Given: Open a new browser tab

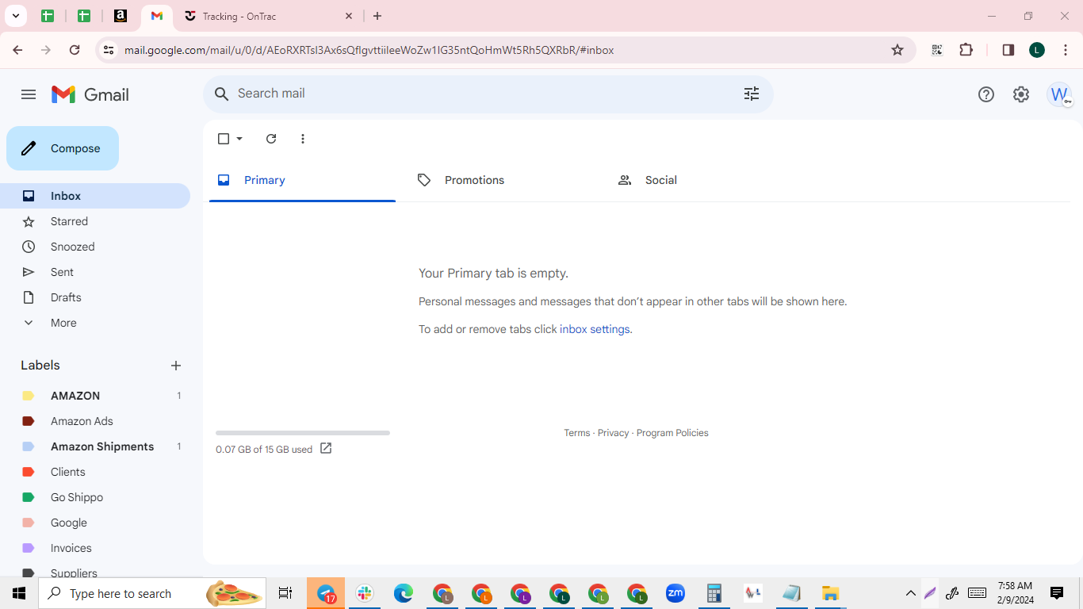Looking at the screenshot, I should tap(377, 16).
